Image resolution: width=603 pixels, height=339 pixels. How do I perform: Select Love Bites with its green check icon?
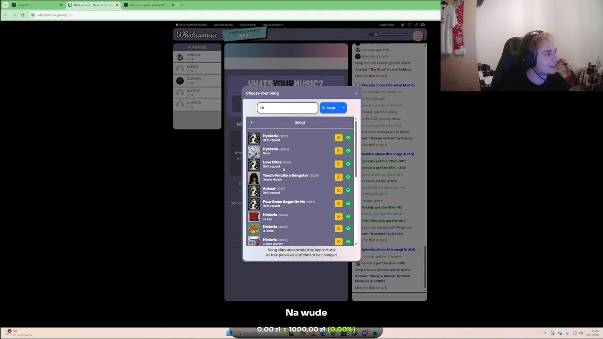348,164
